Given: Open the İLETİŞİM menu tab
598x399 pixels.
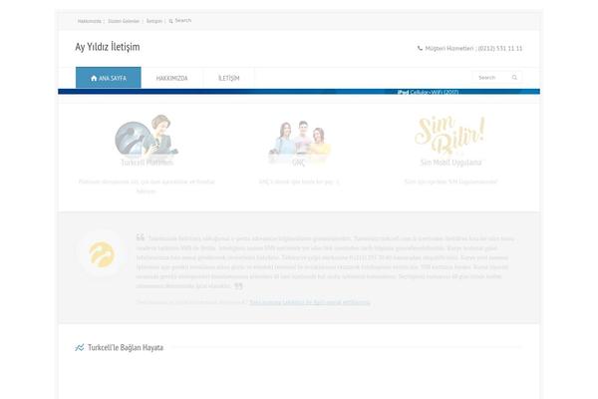Looking at the screenshot, I should coord(229,78).
